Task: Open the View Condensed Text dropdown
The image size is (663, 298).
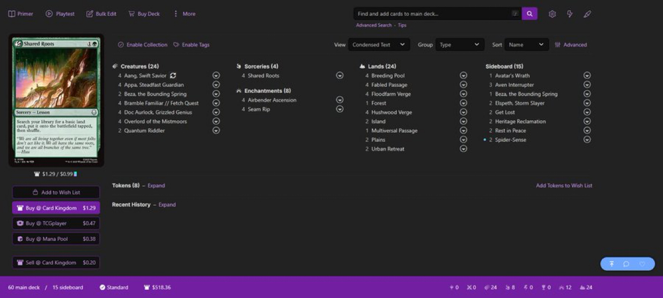Action: (x=379, y=45)
